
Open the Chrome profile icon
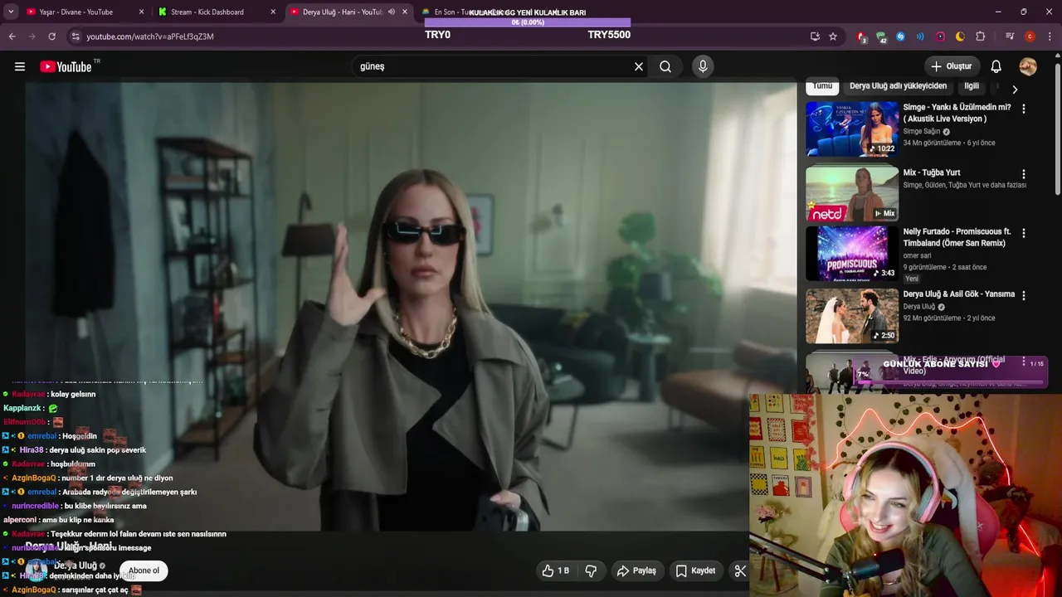[1030, 36]
